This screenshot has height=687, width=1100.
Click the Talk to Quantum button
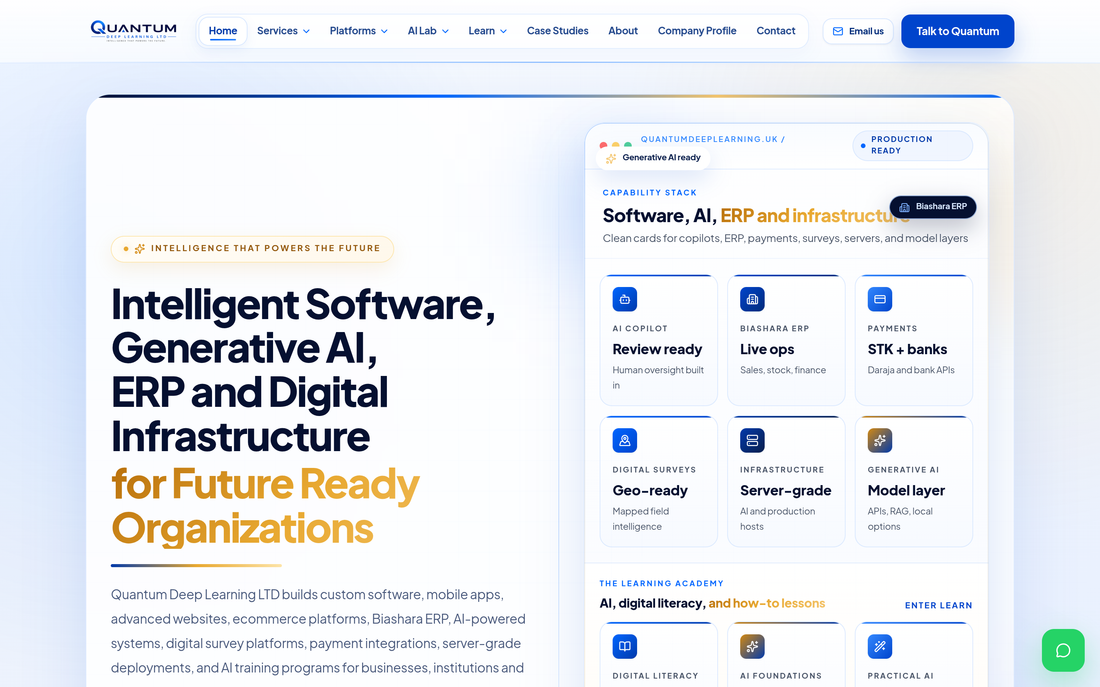pyautogui.click(x=957, y=31)
